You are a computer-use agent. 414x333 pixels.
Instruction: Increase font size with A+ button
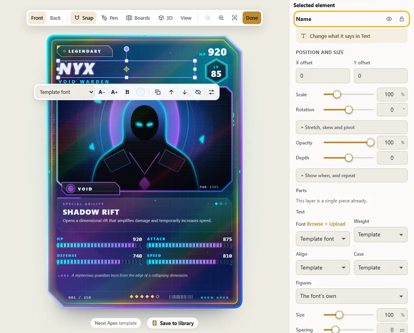pos(114,92)
